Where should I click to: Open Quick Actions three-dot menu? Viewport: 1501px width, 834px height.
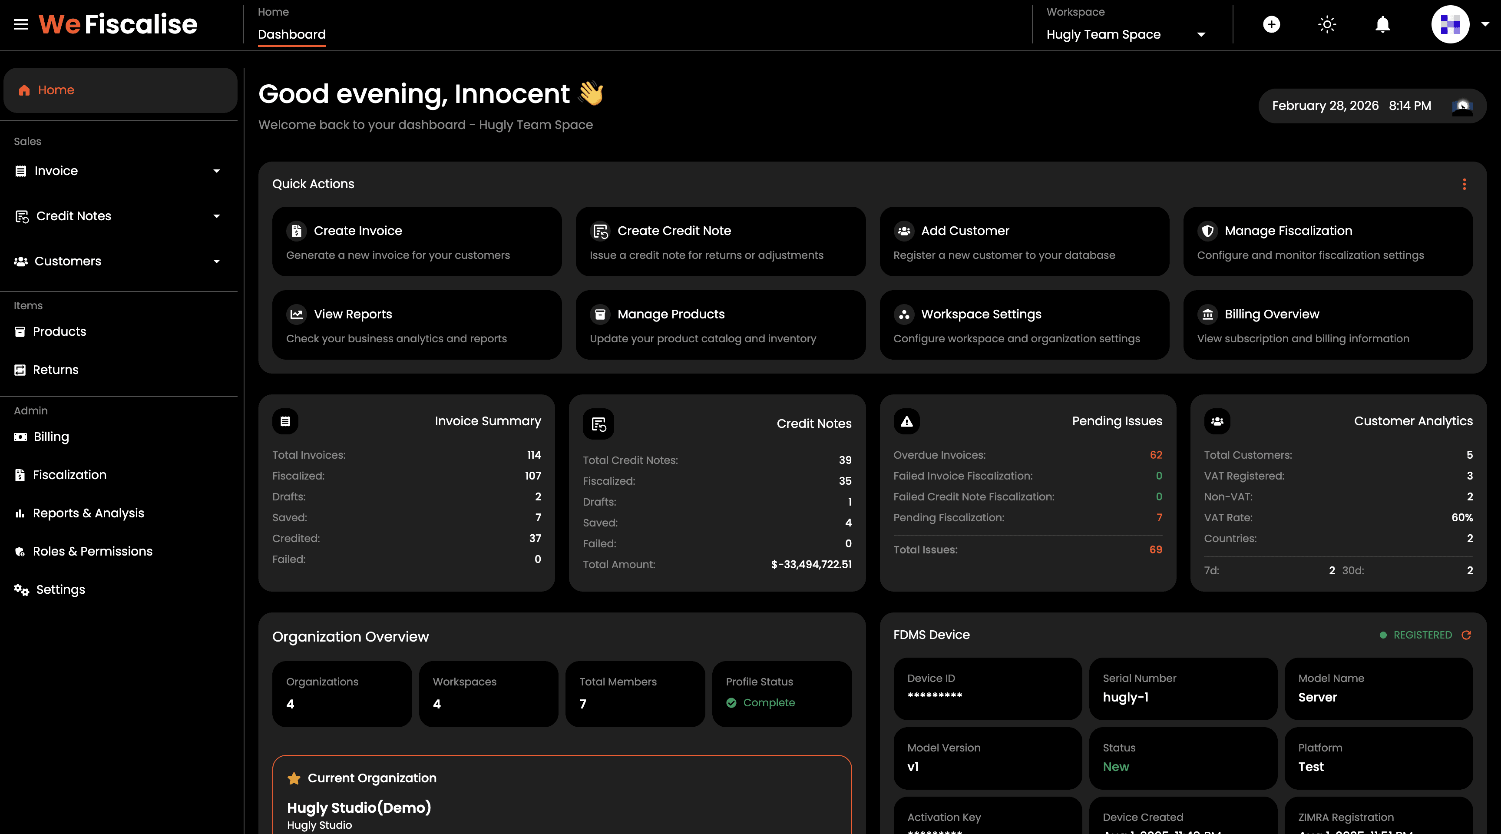1464,184
